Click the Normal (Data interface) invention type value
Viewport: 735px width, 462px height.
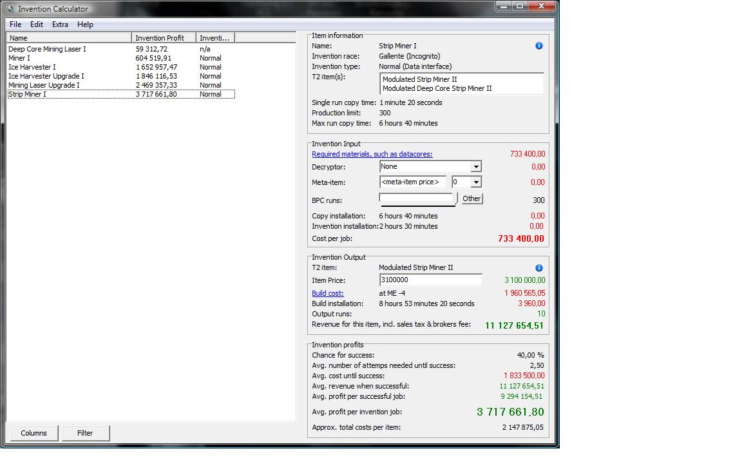point(415,66)
